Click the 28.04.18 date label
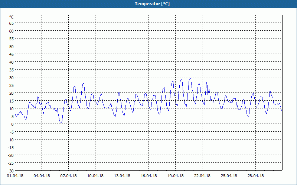This screenshot has width=297, height=185. pyautogui.click(x=255, y=176)
